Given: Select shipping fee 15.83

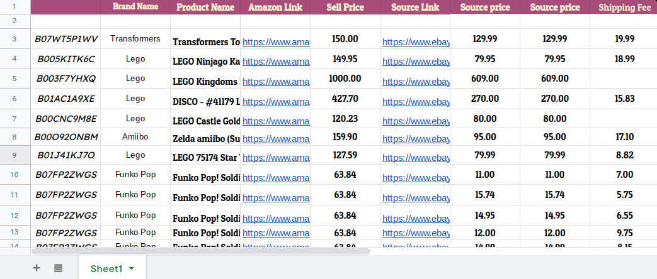Looking at the screenshot, I should click(x=624, y=98).
